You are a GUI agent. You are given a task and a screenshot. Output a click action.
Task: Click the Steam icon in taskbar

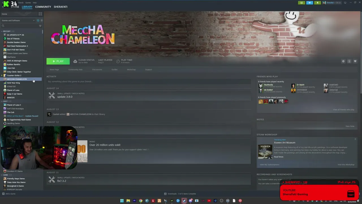pos(184,201)
